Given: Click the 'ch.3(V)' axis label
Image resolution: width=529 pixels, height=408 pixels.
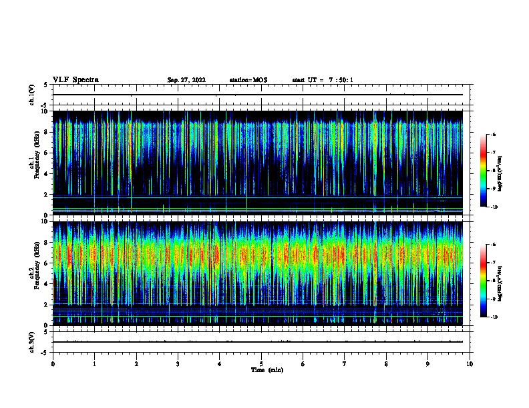Looking at the screenshot, I should pyautogui.click(x=32, y=342).
